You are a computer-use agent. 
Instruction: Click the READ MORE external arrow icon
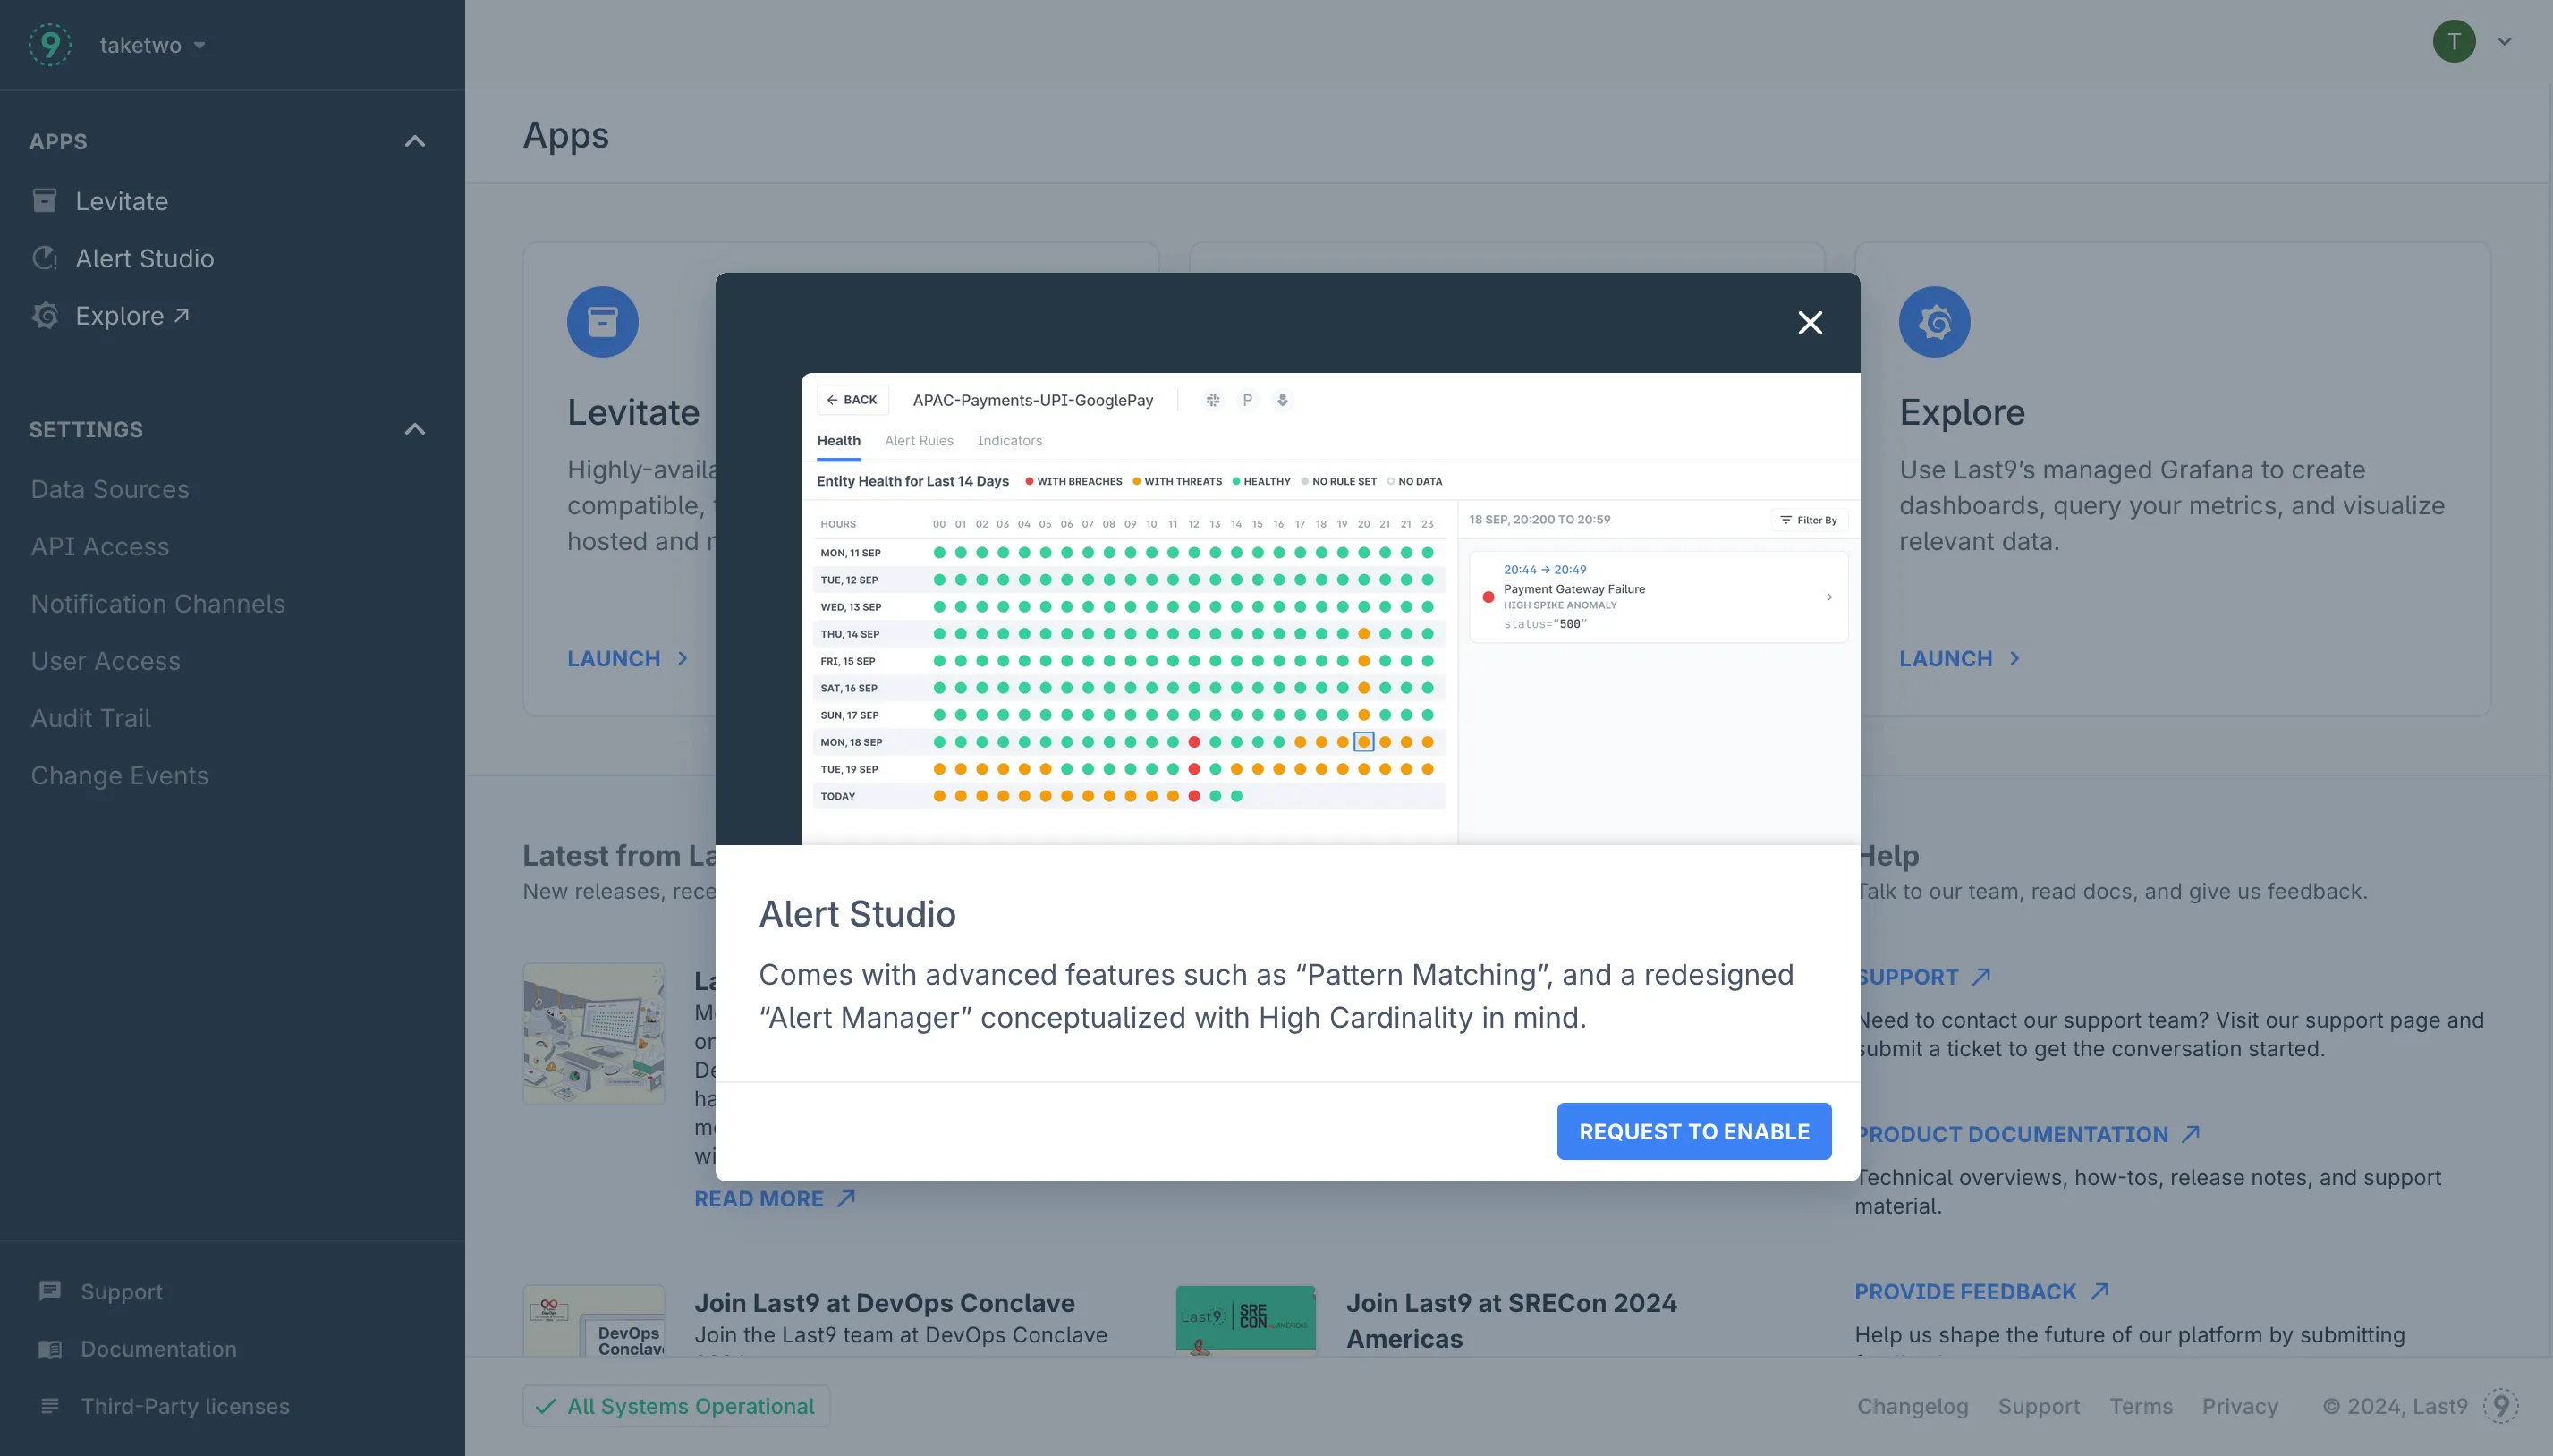[x=846, y=1198]
